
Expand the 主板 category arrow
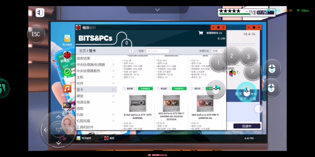tap(113, 77)
